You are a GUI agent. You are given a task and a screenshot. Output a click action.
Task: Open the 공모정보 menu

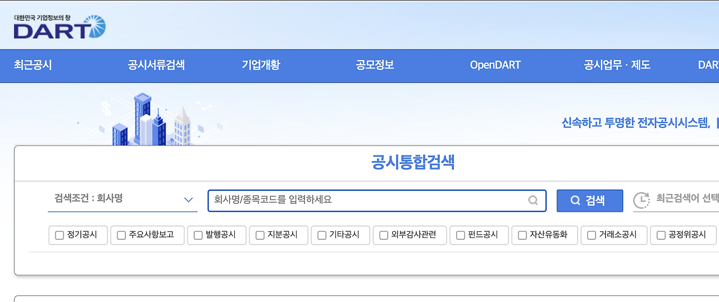pos(375,65)
